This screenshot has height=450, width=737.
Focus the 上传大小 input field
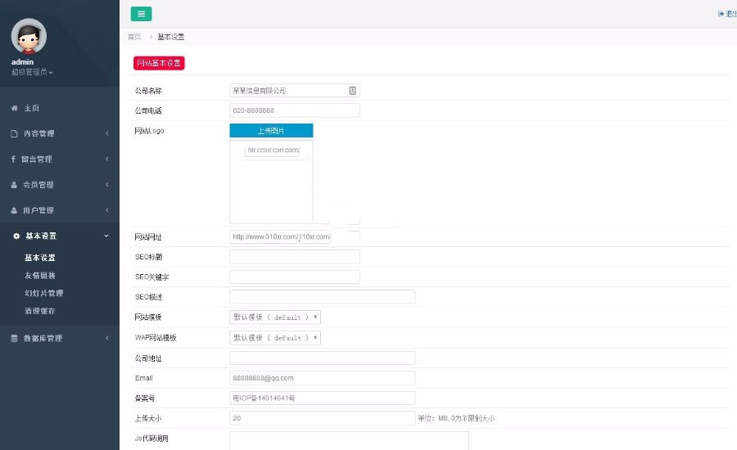323,418
